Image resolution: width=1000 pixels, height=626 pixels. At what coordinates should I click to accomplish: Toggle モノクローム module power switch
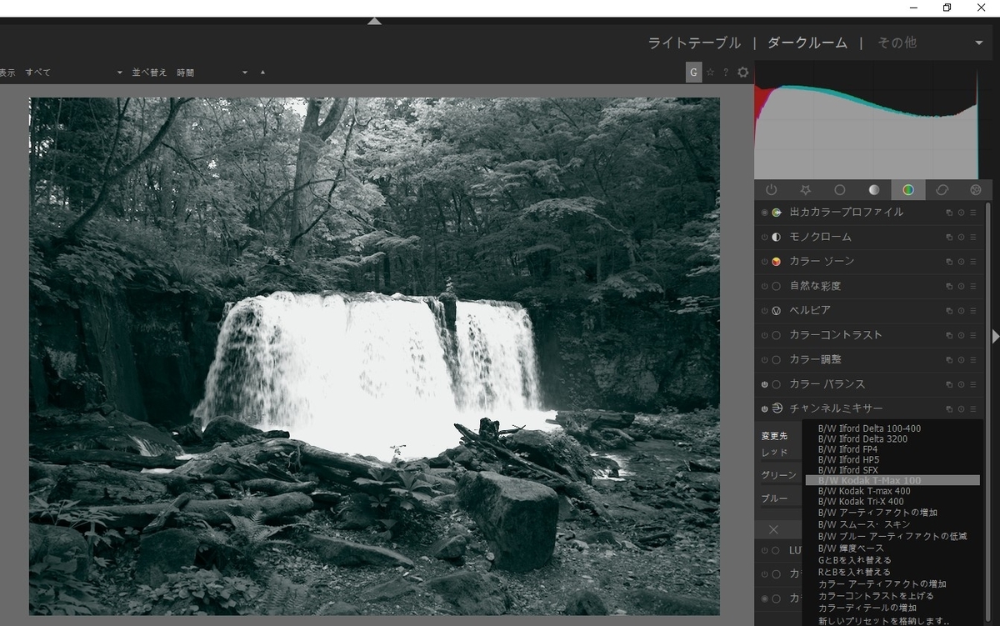[x=764, y=238]
